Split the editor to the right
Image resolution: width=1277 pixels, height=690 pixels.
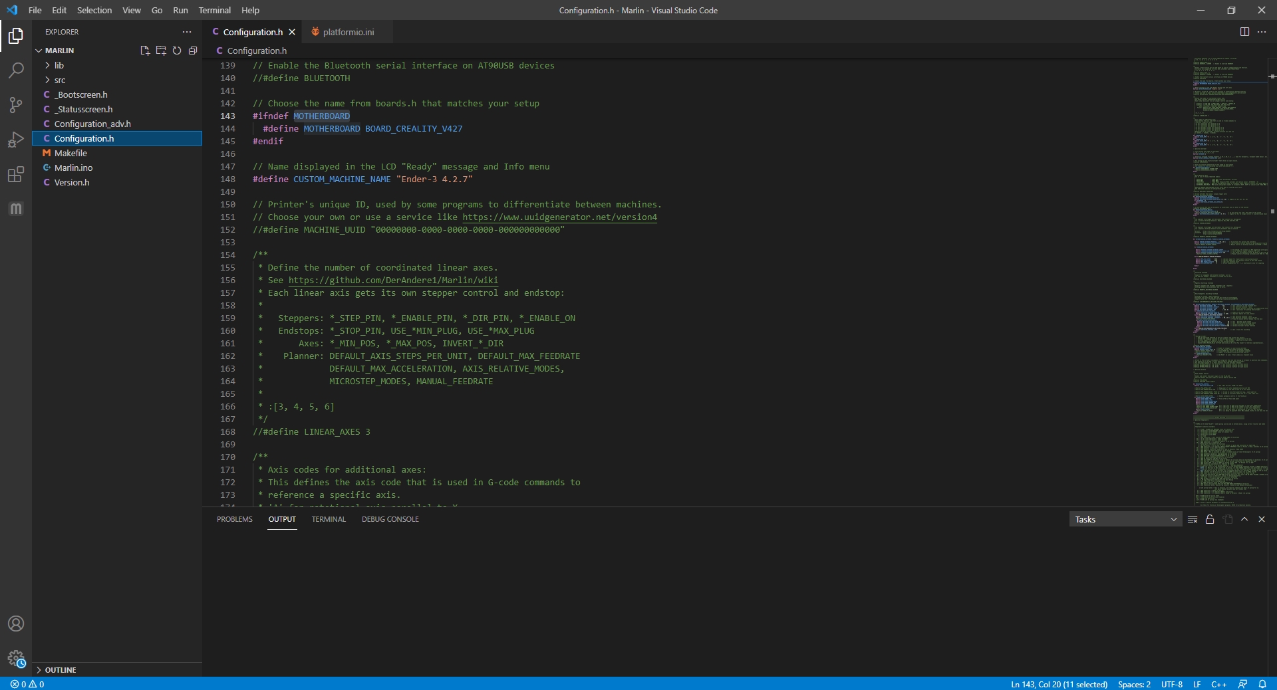pos(1244,32)
